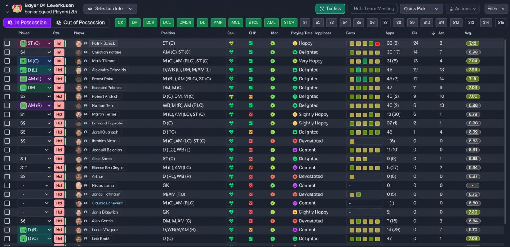The width and height of the screenshot is (510, 247).
Task: Sort by the Apps column header
Action: click(390, 33)
